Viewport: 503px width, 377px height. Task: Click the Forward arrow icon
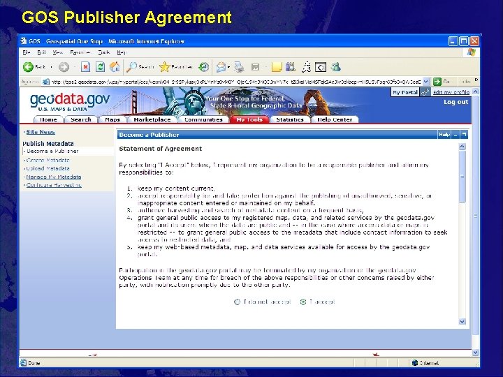[x=64, y=67]
